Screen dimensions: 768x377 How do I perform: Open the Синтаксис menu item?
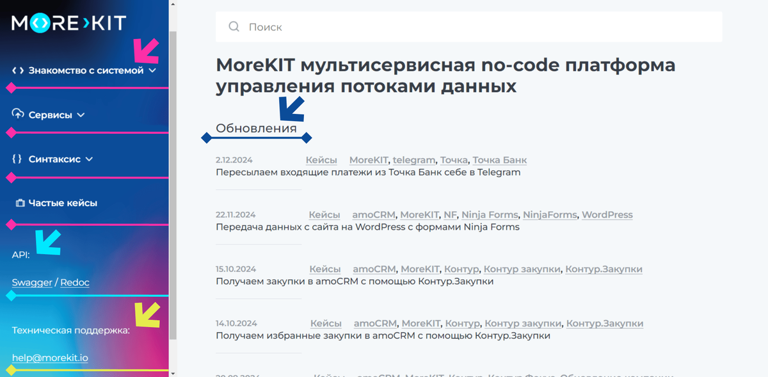54,159
